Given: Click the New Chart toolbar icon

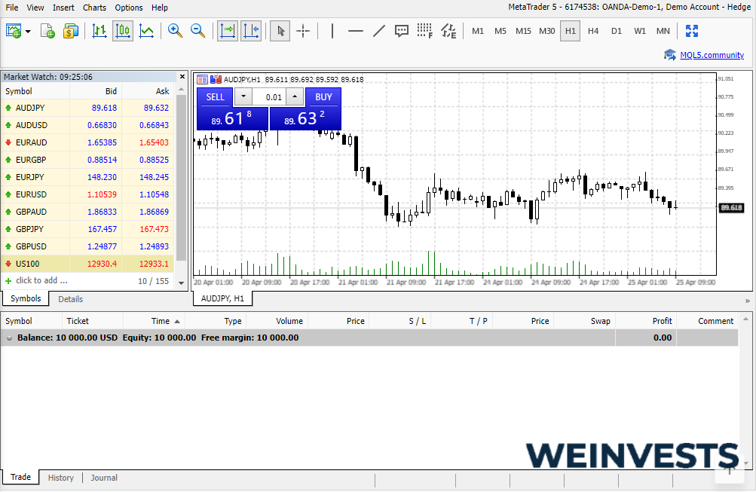Looking at the screenshot, I should click(x=14, y=31).
